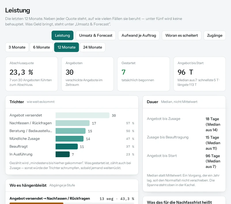This screenshot has width=231, height=204.
Task: Switch to Aufwand je Auftrag tab
Action: 139,36
